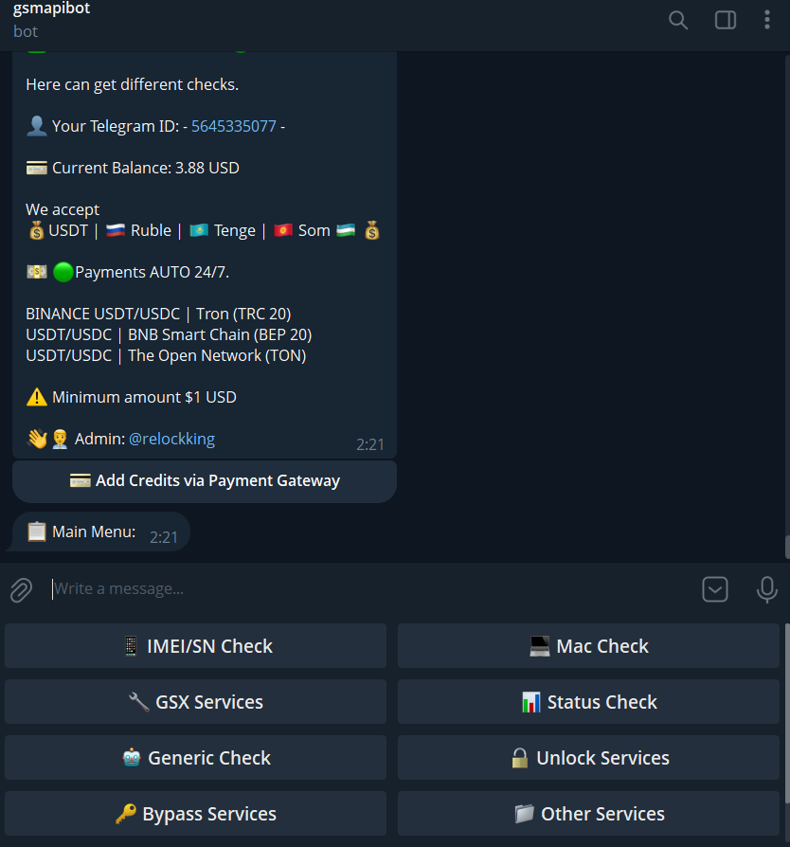The image size is (790, 847).
Task: Open Unlock Services menu entry
Action: [588, 758]
